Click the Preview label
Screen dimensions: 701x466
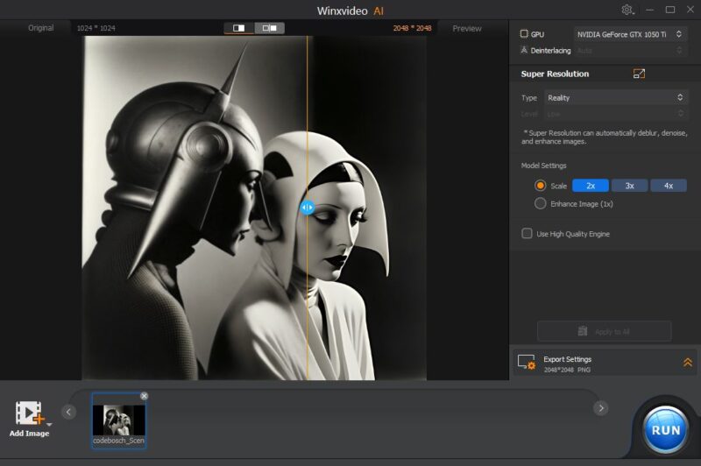click(x=467, y=28)
